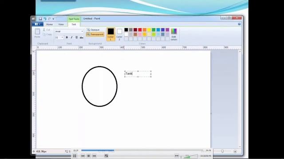Viewport: 284px width, 159px height.
Task: Pick the purple palette swatch
Action: (x=167, y=30)
